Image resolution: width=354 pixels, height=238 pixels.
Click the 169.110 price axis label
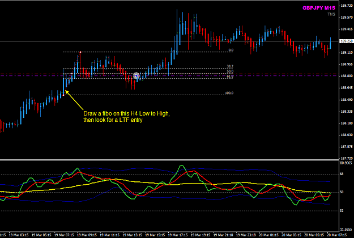coord(347,53)
